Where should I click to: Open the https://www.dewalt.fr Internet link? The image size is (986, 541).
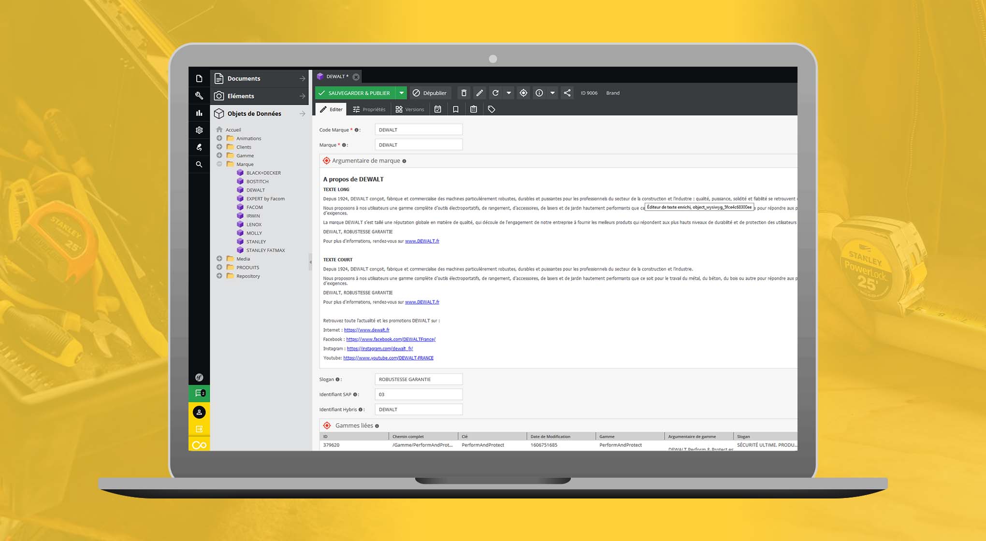coord(366,330)
